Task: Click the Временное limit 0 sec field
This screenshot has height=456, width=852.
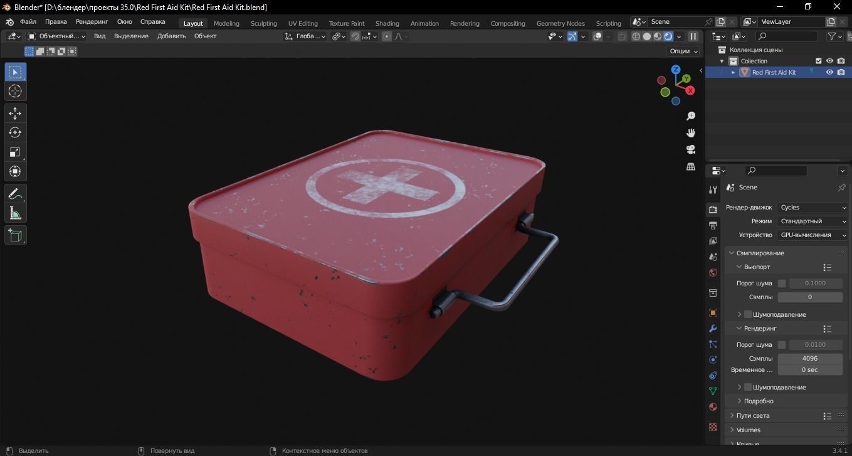Action: coord(810,370)
